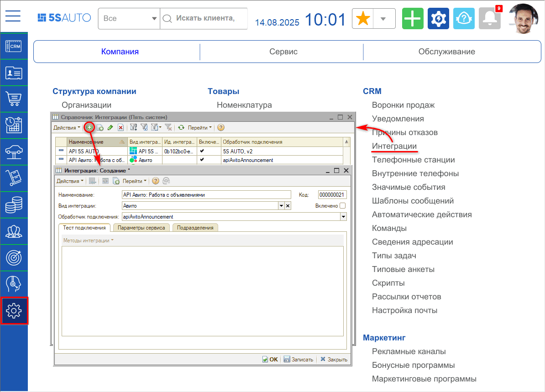The height and width of the screenshot is (392, 545).
Task: Open the shopping cart section in the sidebar
Action: [14, 99]
